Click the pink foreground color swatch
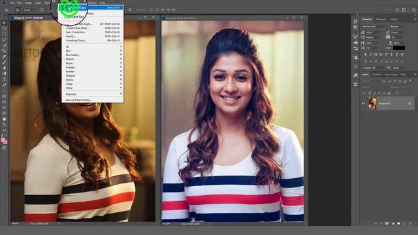This screenshot has width=418, height=235. click(x=3, y=140)
